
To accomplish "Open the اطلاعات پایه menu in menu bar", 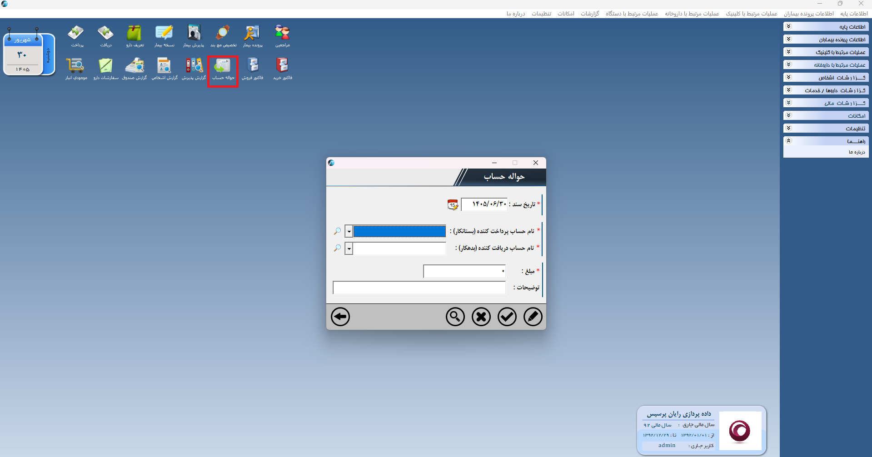I will coord(854,14).
